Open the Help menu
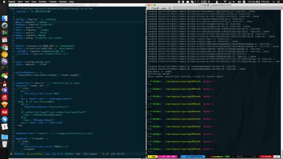The image size is (283, 159). (71, 2)
